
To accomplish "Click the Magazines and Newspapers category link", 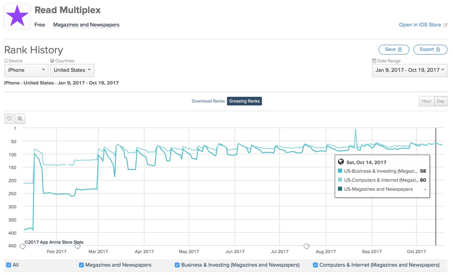I will 86,25.
